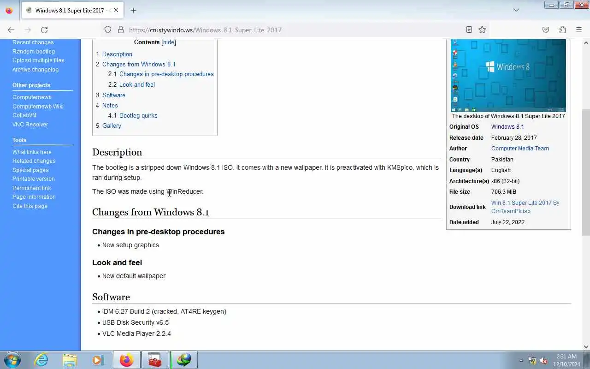Viewport: 590px width, 369px height.
Task: Go to Look and feel contents entry
Action: (137, 84)
